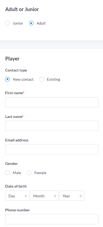The image size is (103, 227).
Task: Switch contact type to Existing
Action: pyautogui.click(x=41, y=79)
